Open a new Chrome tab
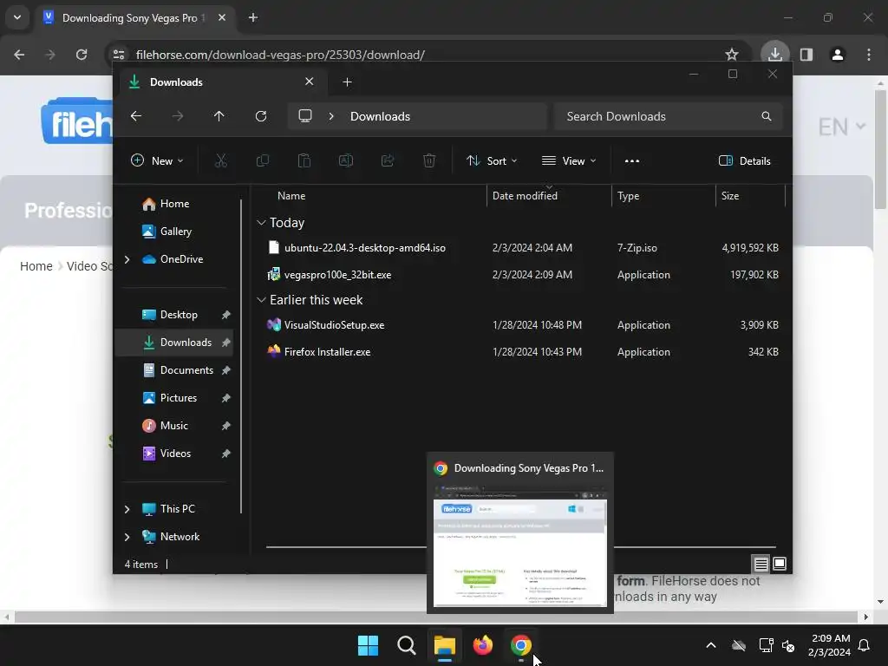The height and width of the screenshot is (666, 888). tap(253, 17)
